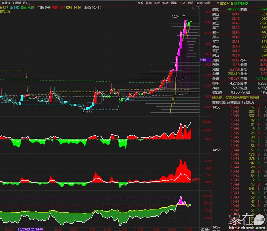
Task: Open the 叠加 overlay tool
Action: (149, 3)
